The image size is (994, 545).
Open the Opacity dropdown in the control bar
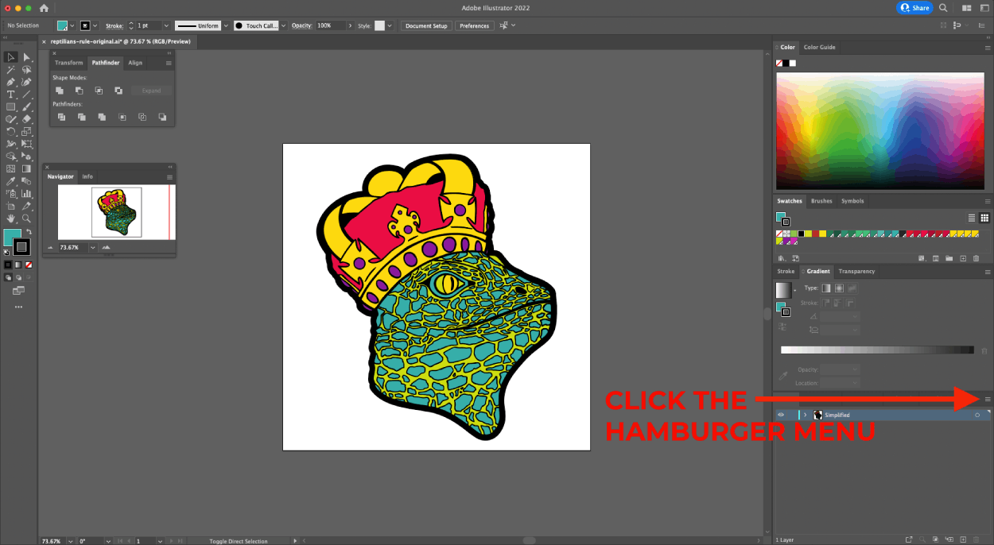(350, 25)
